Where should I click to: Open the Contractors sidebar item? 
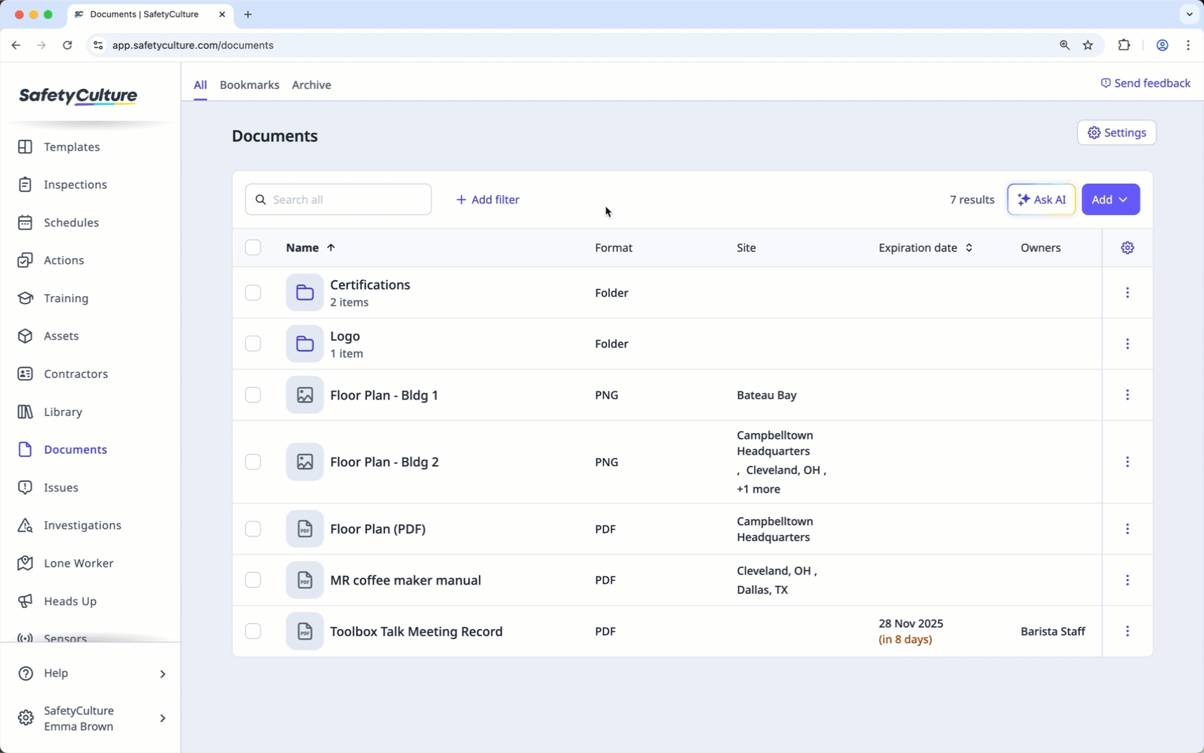[75, 374]
